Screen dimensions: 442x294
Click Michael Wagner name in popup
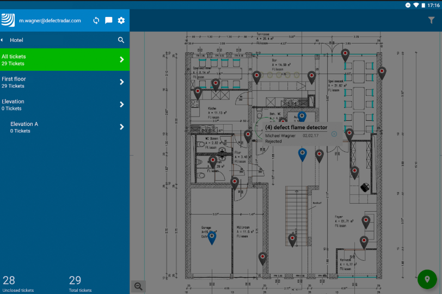pyautogui.click(x=280, y=136)
